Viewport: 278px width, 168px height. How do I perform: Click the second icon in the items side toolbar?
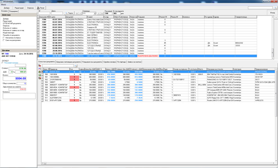point(40,69)
